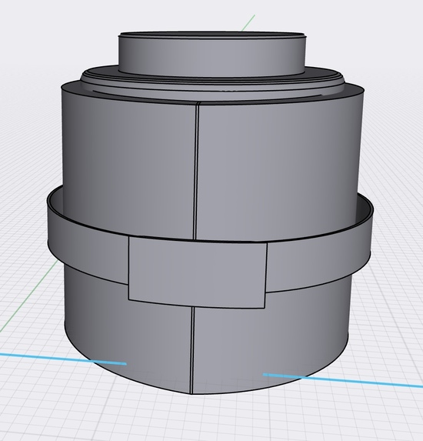Select the rectangular plate on the band
Screen dimensions: 423x441
coord(198,272)
